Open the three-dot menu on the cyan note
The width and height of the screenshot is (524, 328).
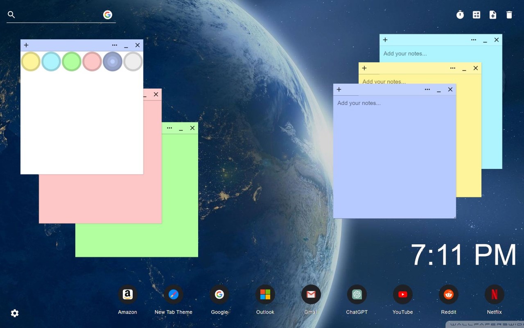click(x=474, y=40)
